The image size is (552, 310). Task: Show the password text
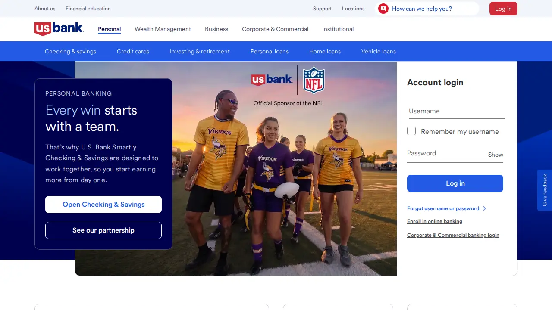click(496, 155)
